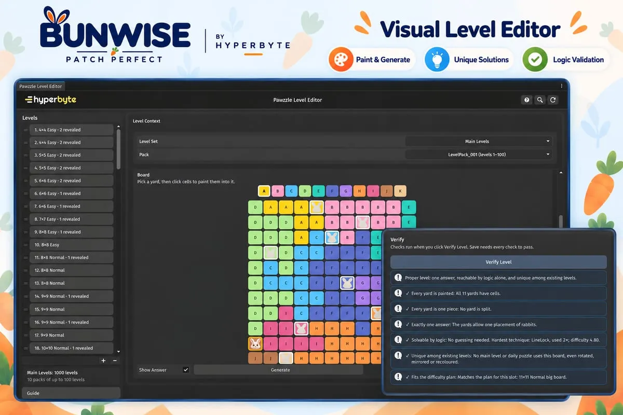
Task: Select level '1. 4×4 Easy · 2 revealed'
Action: [x=72, y=130]
